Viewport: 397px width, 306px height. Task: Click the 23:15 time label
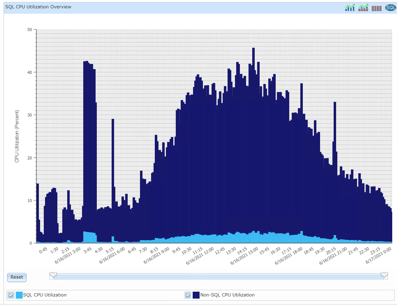[x=375, y=251]
